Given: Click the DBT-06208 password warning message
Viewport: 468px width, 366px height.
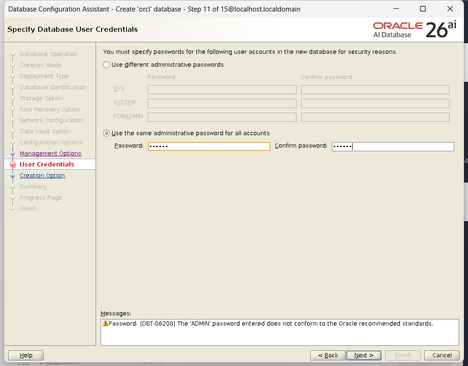Looking at the screenshot, I should point(271,324).
